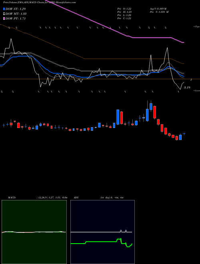Click the 'Avg V: 0.109 M' value
The image size is (200, 264).
158,9
